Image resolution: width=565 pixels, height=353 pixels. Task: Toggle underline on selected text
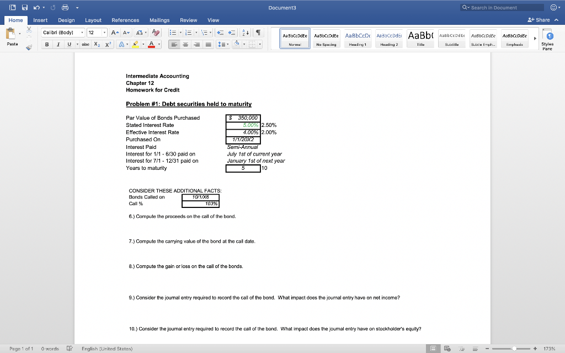tap(69, 44)
